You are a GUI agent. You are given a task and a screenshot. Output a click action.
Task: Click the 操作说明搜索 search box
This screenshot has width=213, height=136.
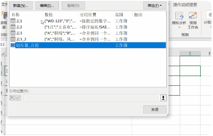coord(185,5)
